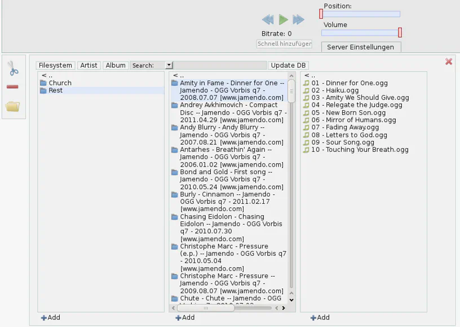Viewport: 460px width, 327px height.
Task: Close the browser panel with red X
Action: coord(449,62)
